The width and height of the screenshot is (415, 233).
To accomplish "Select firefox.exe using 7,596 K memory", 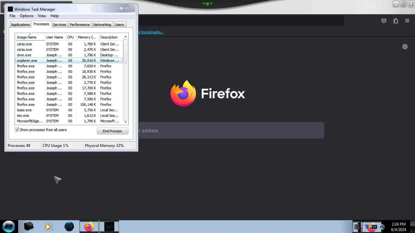I will 69,99.
